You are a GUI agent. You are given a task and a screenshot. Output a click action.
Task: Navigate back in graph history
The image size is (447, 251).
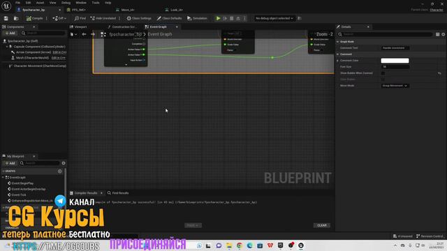point(84,34)
